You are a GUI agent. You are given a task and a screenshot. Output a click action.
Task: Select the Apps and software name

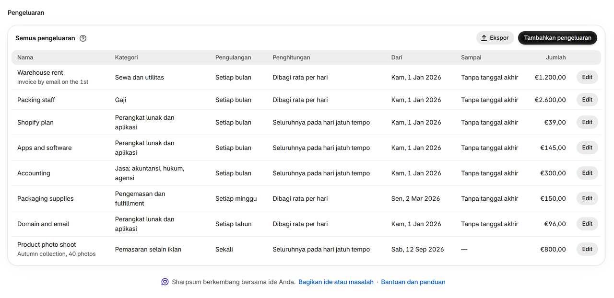pyautogui.click(x=45, y=148)
